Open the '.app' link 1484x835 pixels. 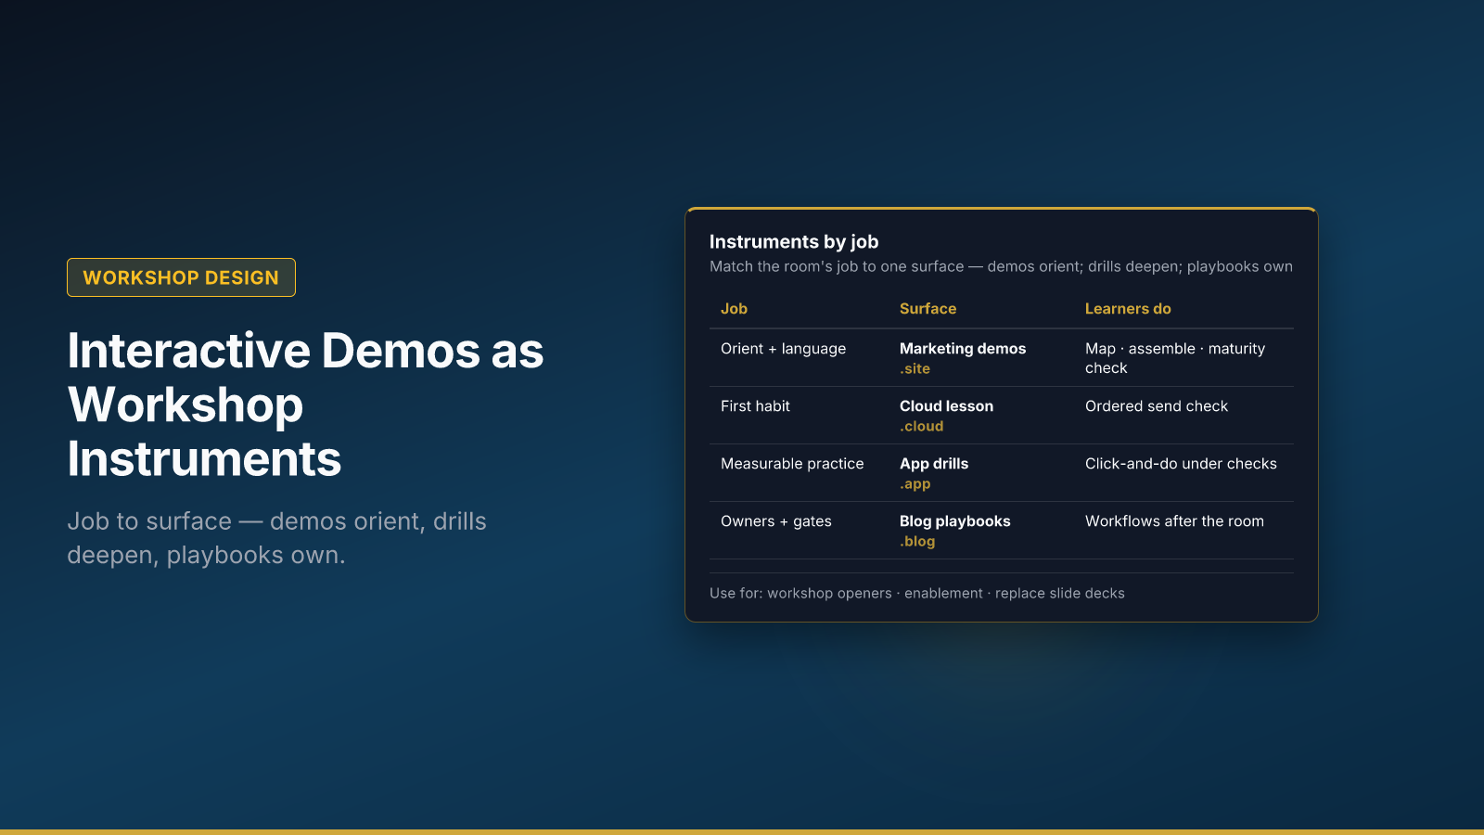915,484
